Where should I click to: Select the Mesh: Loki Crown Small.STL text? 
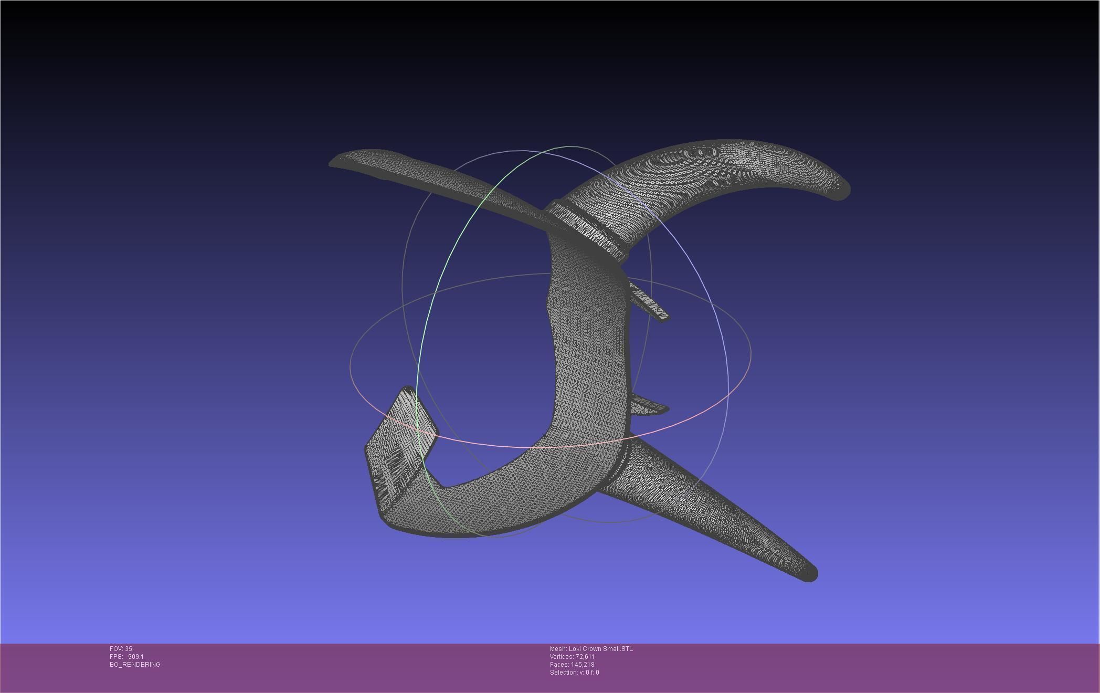[x=591, y=649]
